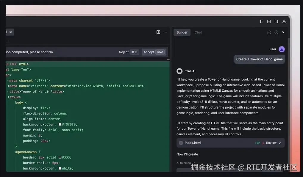This screenshot has width=303, height=177.
Task: Select the 'Create a Tower of Hanoi game' message
Action: (x=259, y=59)
